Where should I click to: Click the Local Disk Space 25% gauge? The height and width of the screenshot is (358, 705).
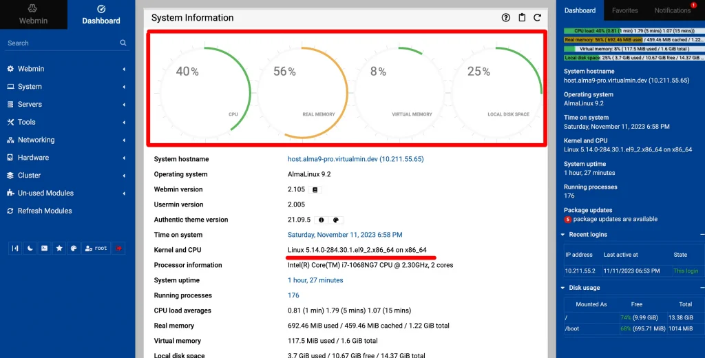[496, 92]
